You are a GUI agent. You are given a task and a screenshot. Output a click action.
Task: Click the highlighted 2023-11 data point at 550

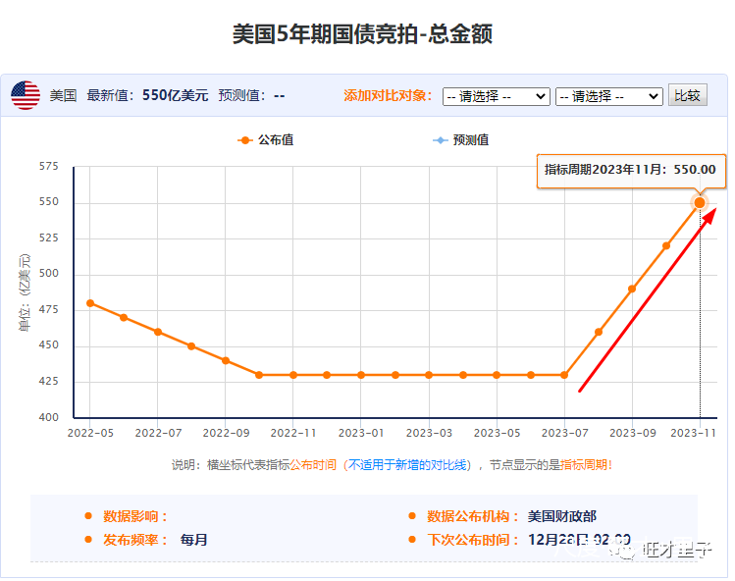click(x=700, y=203)
